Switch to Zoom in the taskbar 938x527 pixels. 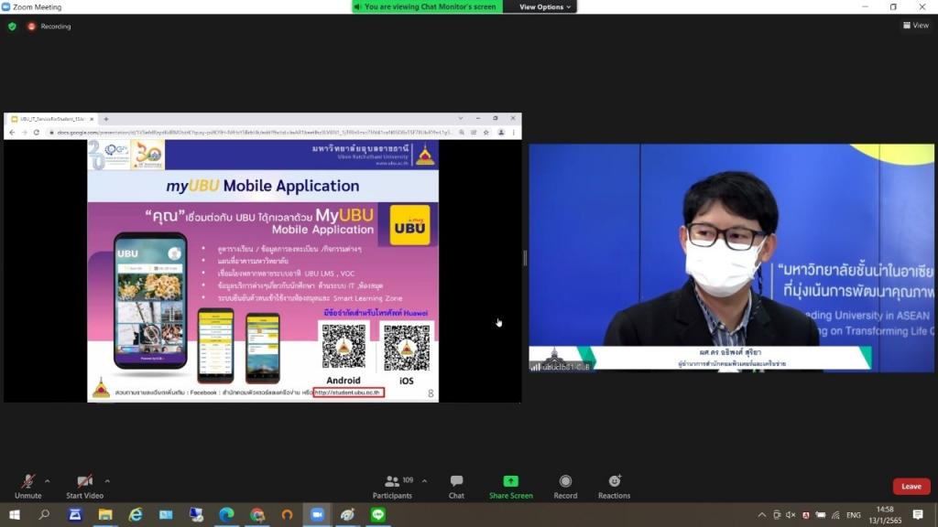(317, 514)
